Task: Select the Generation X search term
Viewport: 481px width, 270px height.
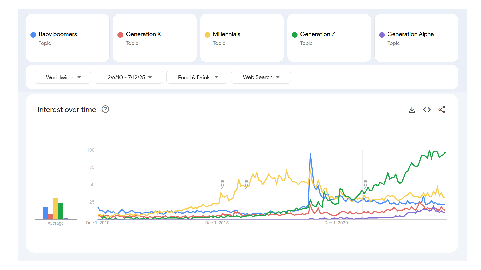Action: coord(143,34)
